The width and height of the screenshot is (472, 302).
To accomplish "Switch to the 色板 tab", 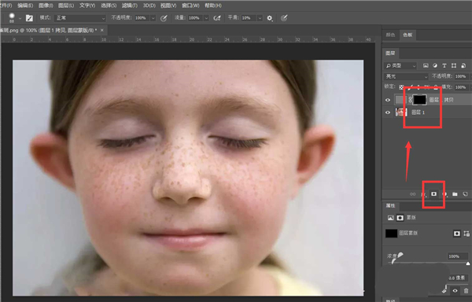I will (x=407, y=35).
